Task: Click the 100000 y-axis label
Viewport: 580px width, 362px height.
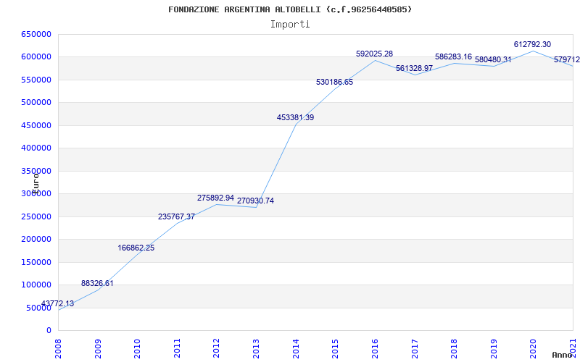Action: [36, 285]
